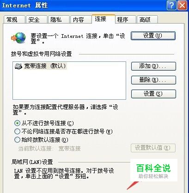Go to the 隐私 tab
This screenshot has height=193, width=189.
pos(59,20)
